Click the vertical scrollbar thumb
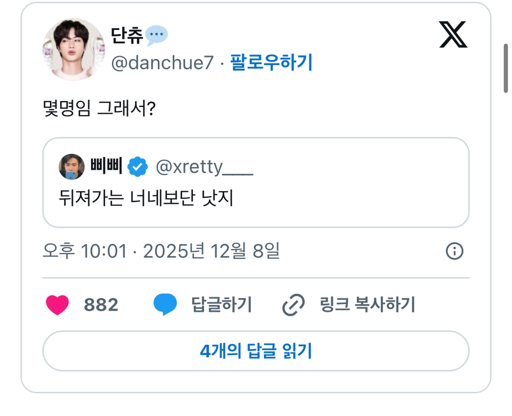This screenshot has height=416, width=512. pos(506,68)
